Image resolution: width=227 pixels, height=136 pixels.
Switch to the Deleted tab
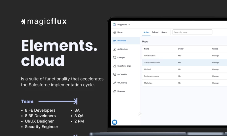click(x=155, y=32)
